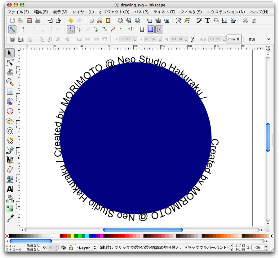
Task: Open the フィルタ(S) menu
Action: point(191,12)
